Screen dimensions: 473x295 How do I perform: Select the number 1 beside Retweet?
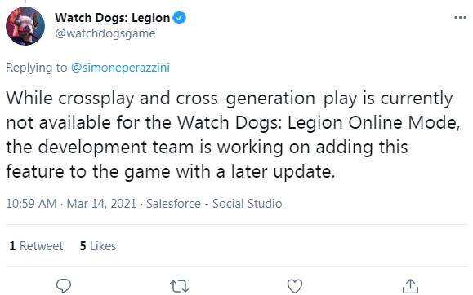12,246
